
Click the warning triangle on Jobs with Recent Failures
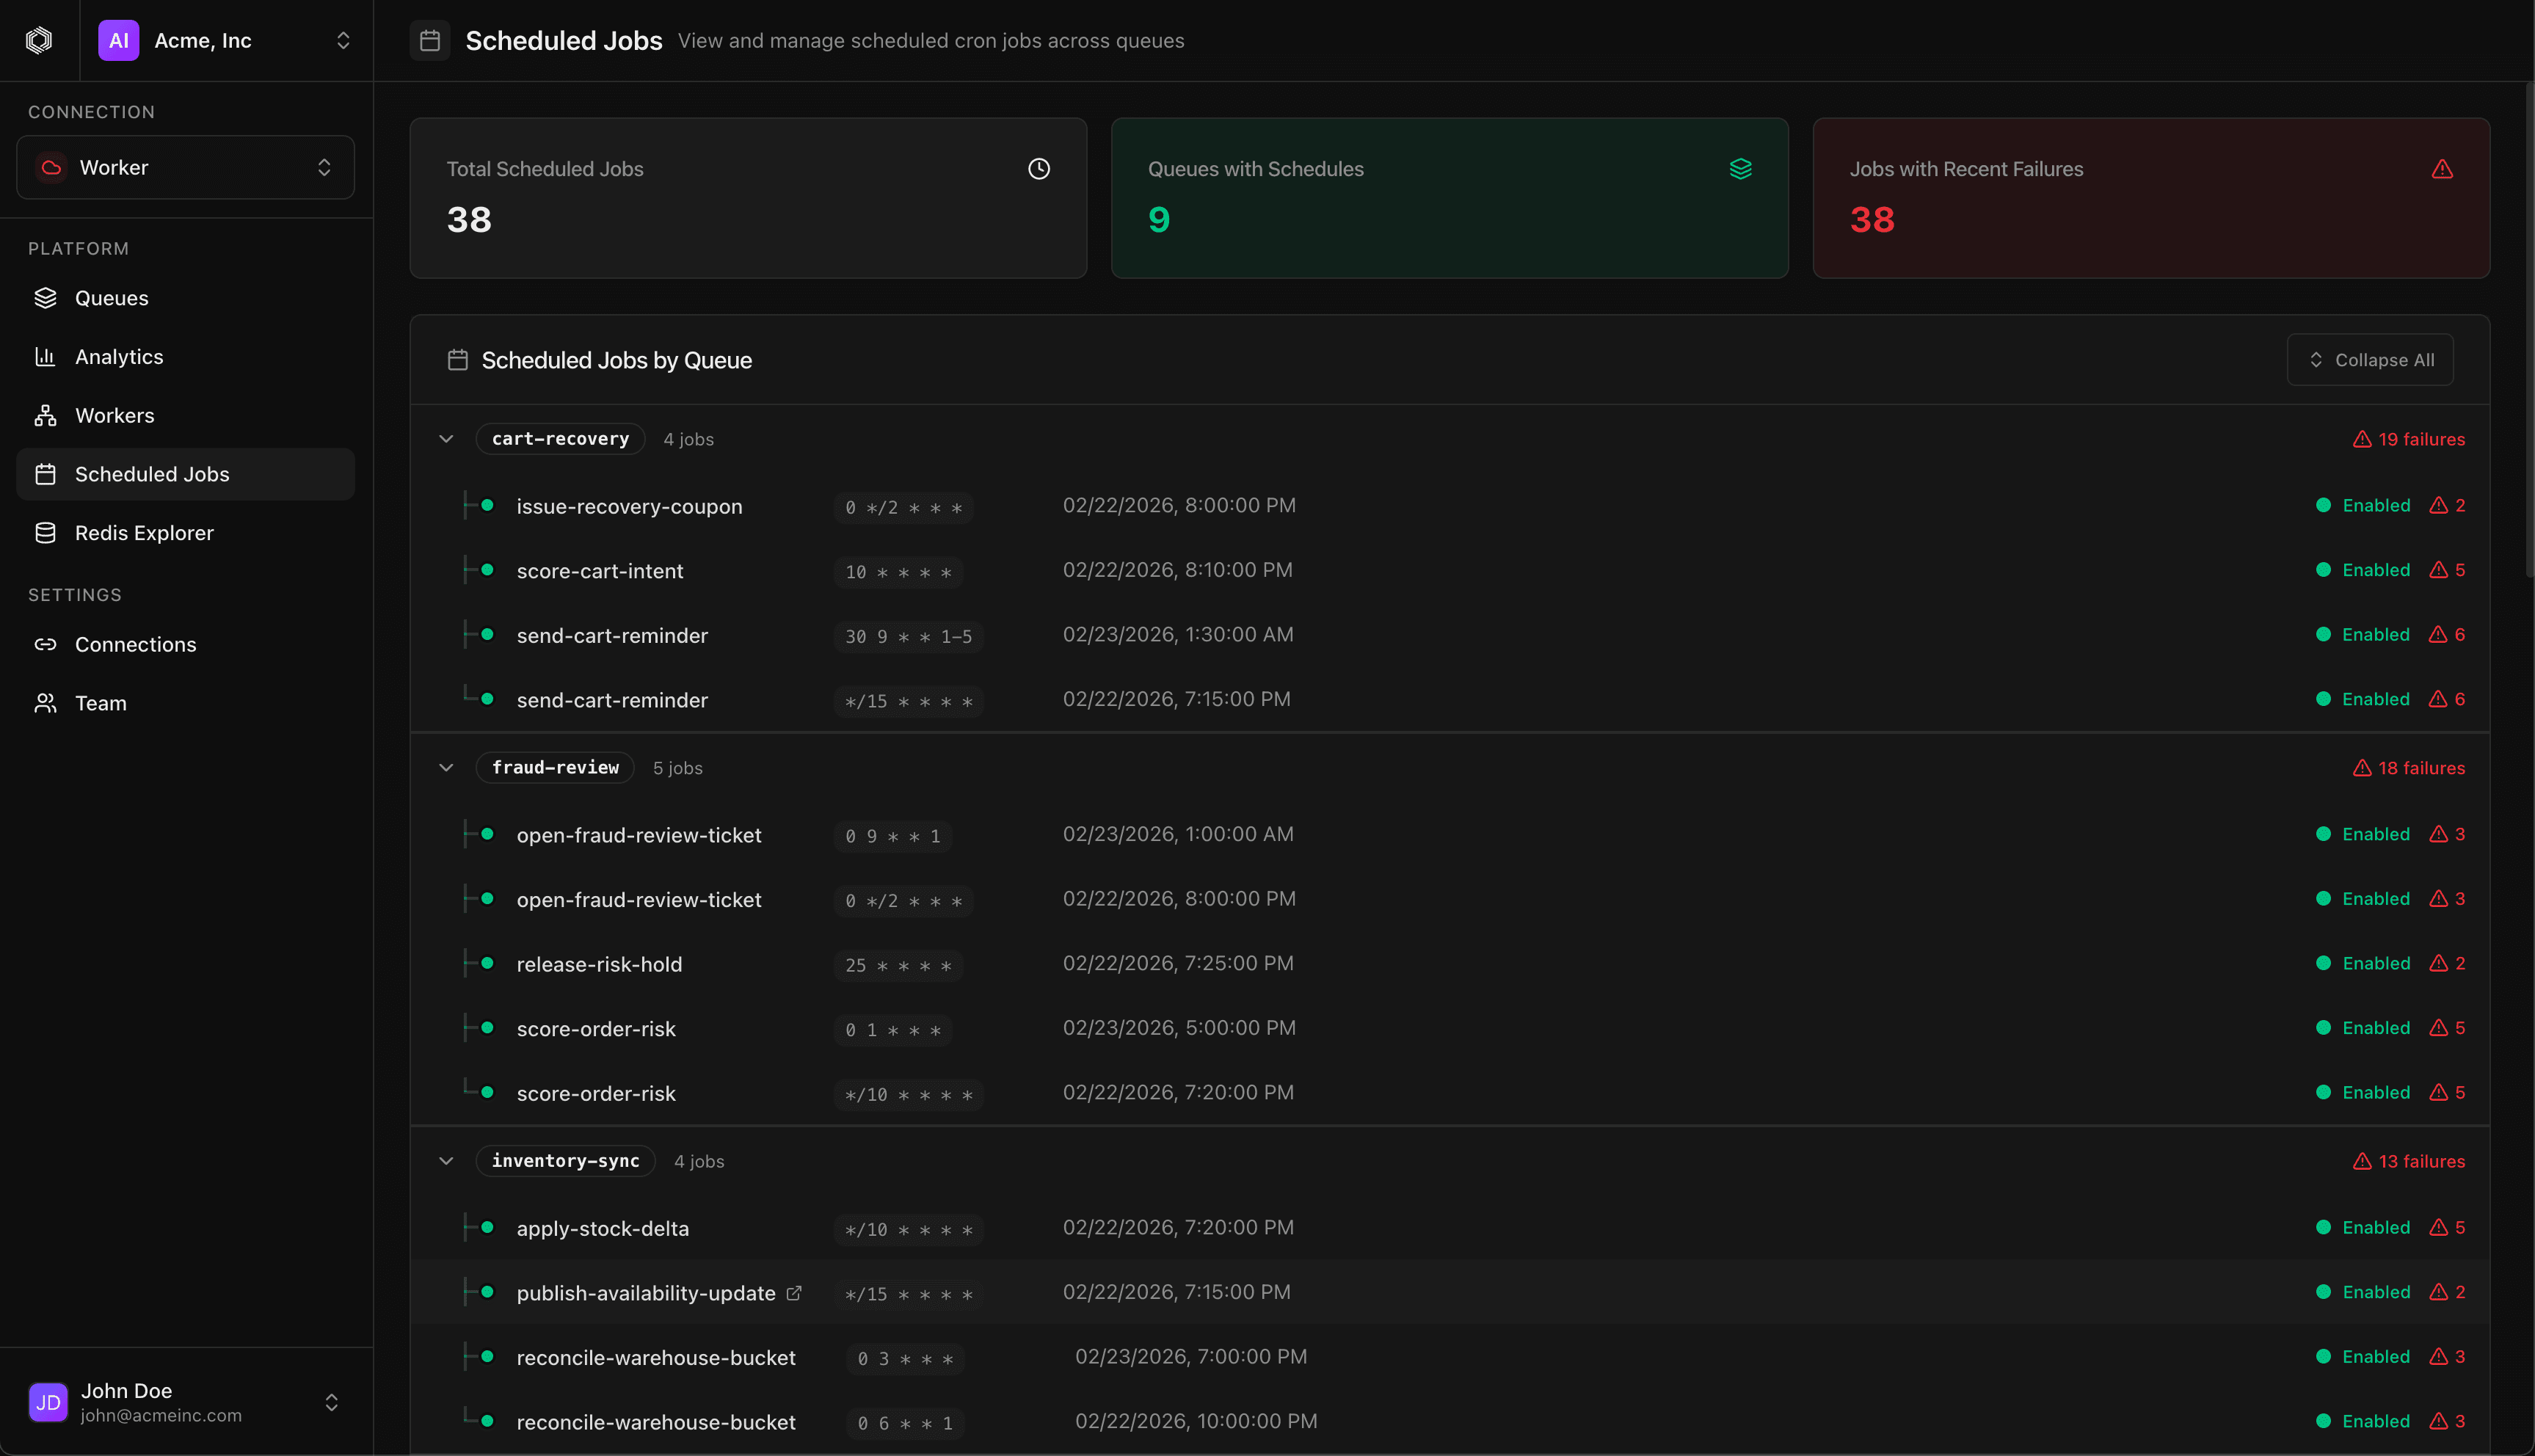[x=2443, y=169]
